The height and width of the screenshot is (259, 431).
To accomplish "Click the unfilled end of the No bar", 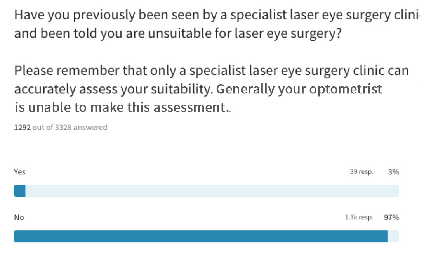I will [393, 236].
